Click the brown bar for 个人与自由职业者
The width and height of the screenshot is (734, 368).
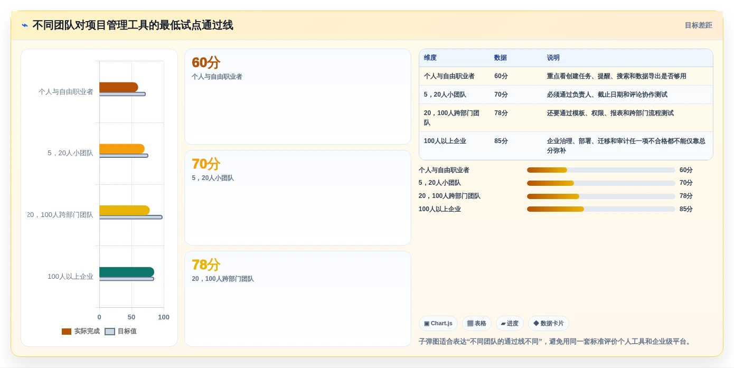click(119, 87)
